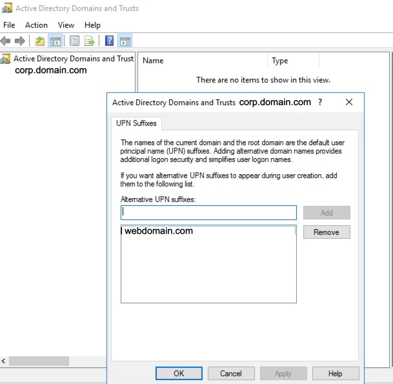Toggle Show/Hide Console Tree icon
This screenshot has width=393, height=384.
point(55,41)
